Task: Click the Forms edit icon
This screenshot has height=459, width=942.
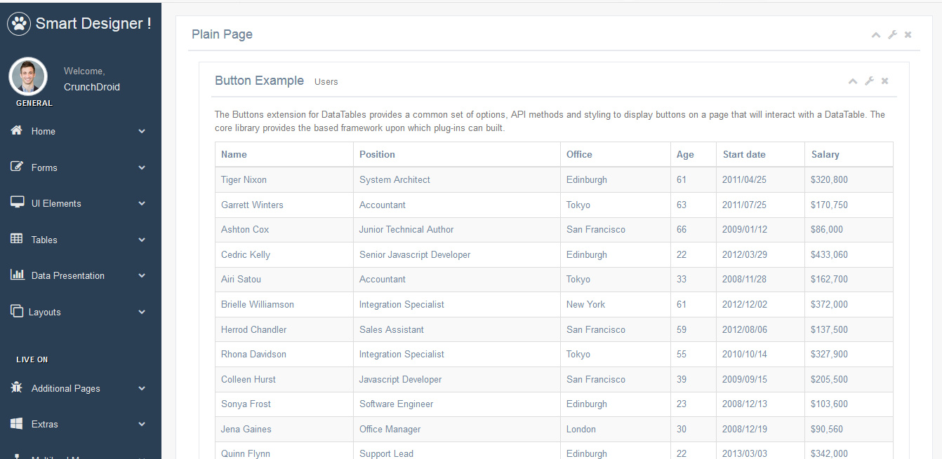Action: [x=17, y=167]
